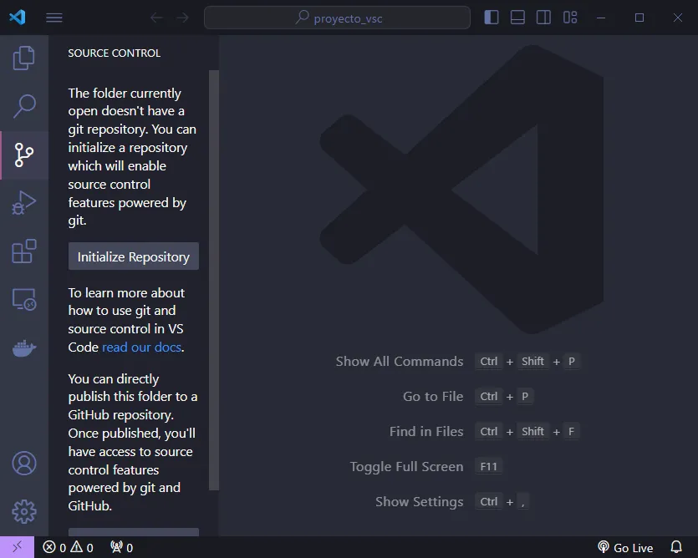Open the Search view icon
The width and height of the screenshot is (698, 558).
[24, 106]
